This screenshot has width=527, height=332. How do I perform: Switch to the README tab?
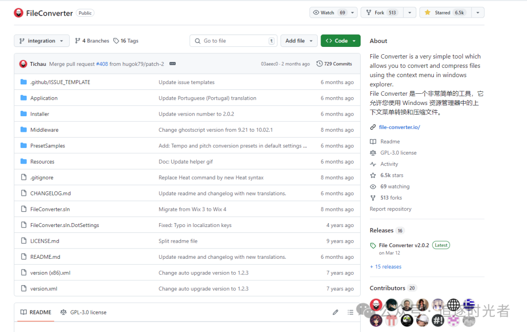[x=36, y=312]
